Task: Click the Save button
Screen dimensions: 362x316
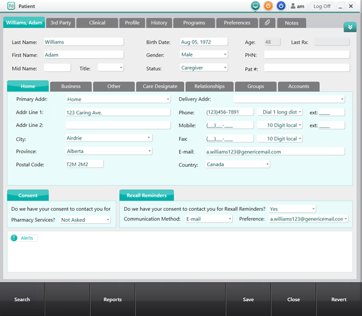Action: click(x=248, y=300)
